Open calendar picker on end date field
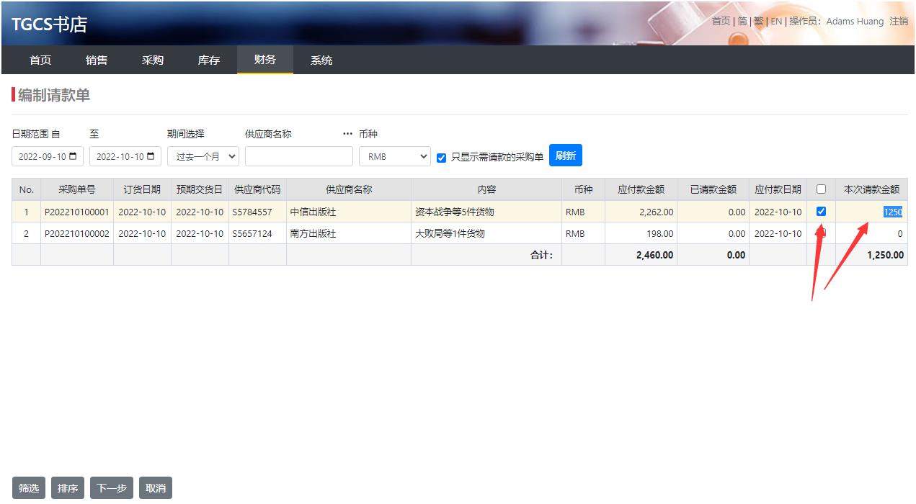Viewport: 916px width, 504px height. coord(151,157)
